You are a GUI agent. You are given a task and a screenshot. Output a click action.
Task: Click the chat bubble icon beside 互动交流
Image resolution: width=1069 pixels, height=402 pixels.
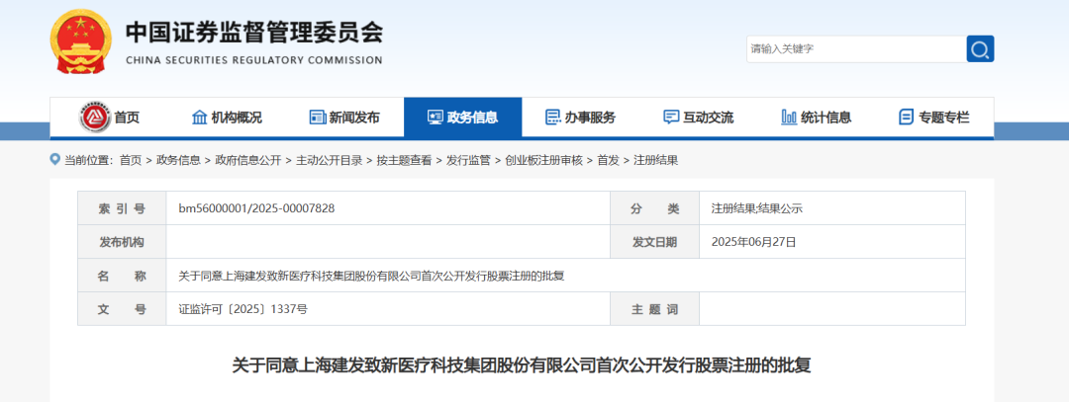[x=671, y=117]
